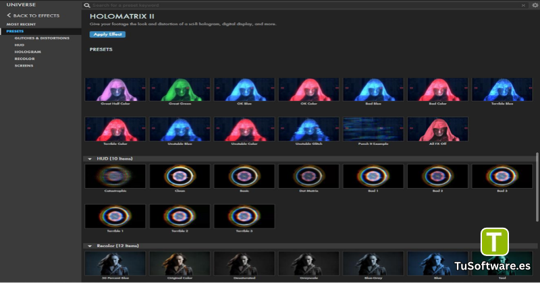Collapse the Recolor (12 Items) section
Viewport: 540px width, 283px height.
click(90, 246)
